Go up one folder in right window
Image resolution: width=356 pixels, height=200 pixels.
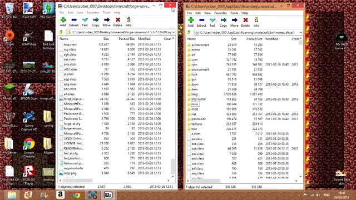coord(189,33)
